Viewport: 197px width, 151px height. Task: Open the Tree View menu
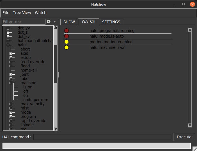point(22,13)
